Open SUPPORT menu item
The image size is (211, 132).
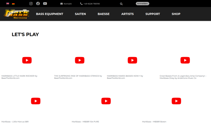[x=153, y=14]
